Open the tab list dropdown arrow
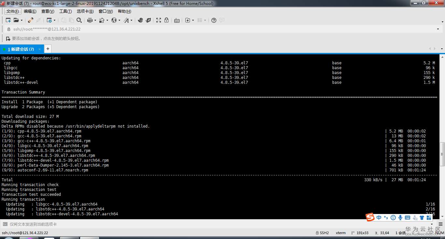445x239 pixels. tap(442, 49)
